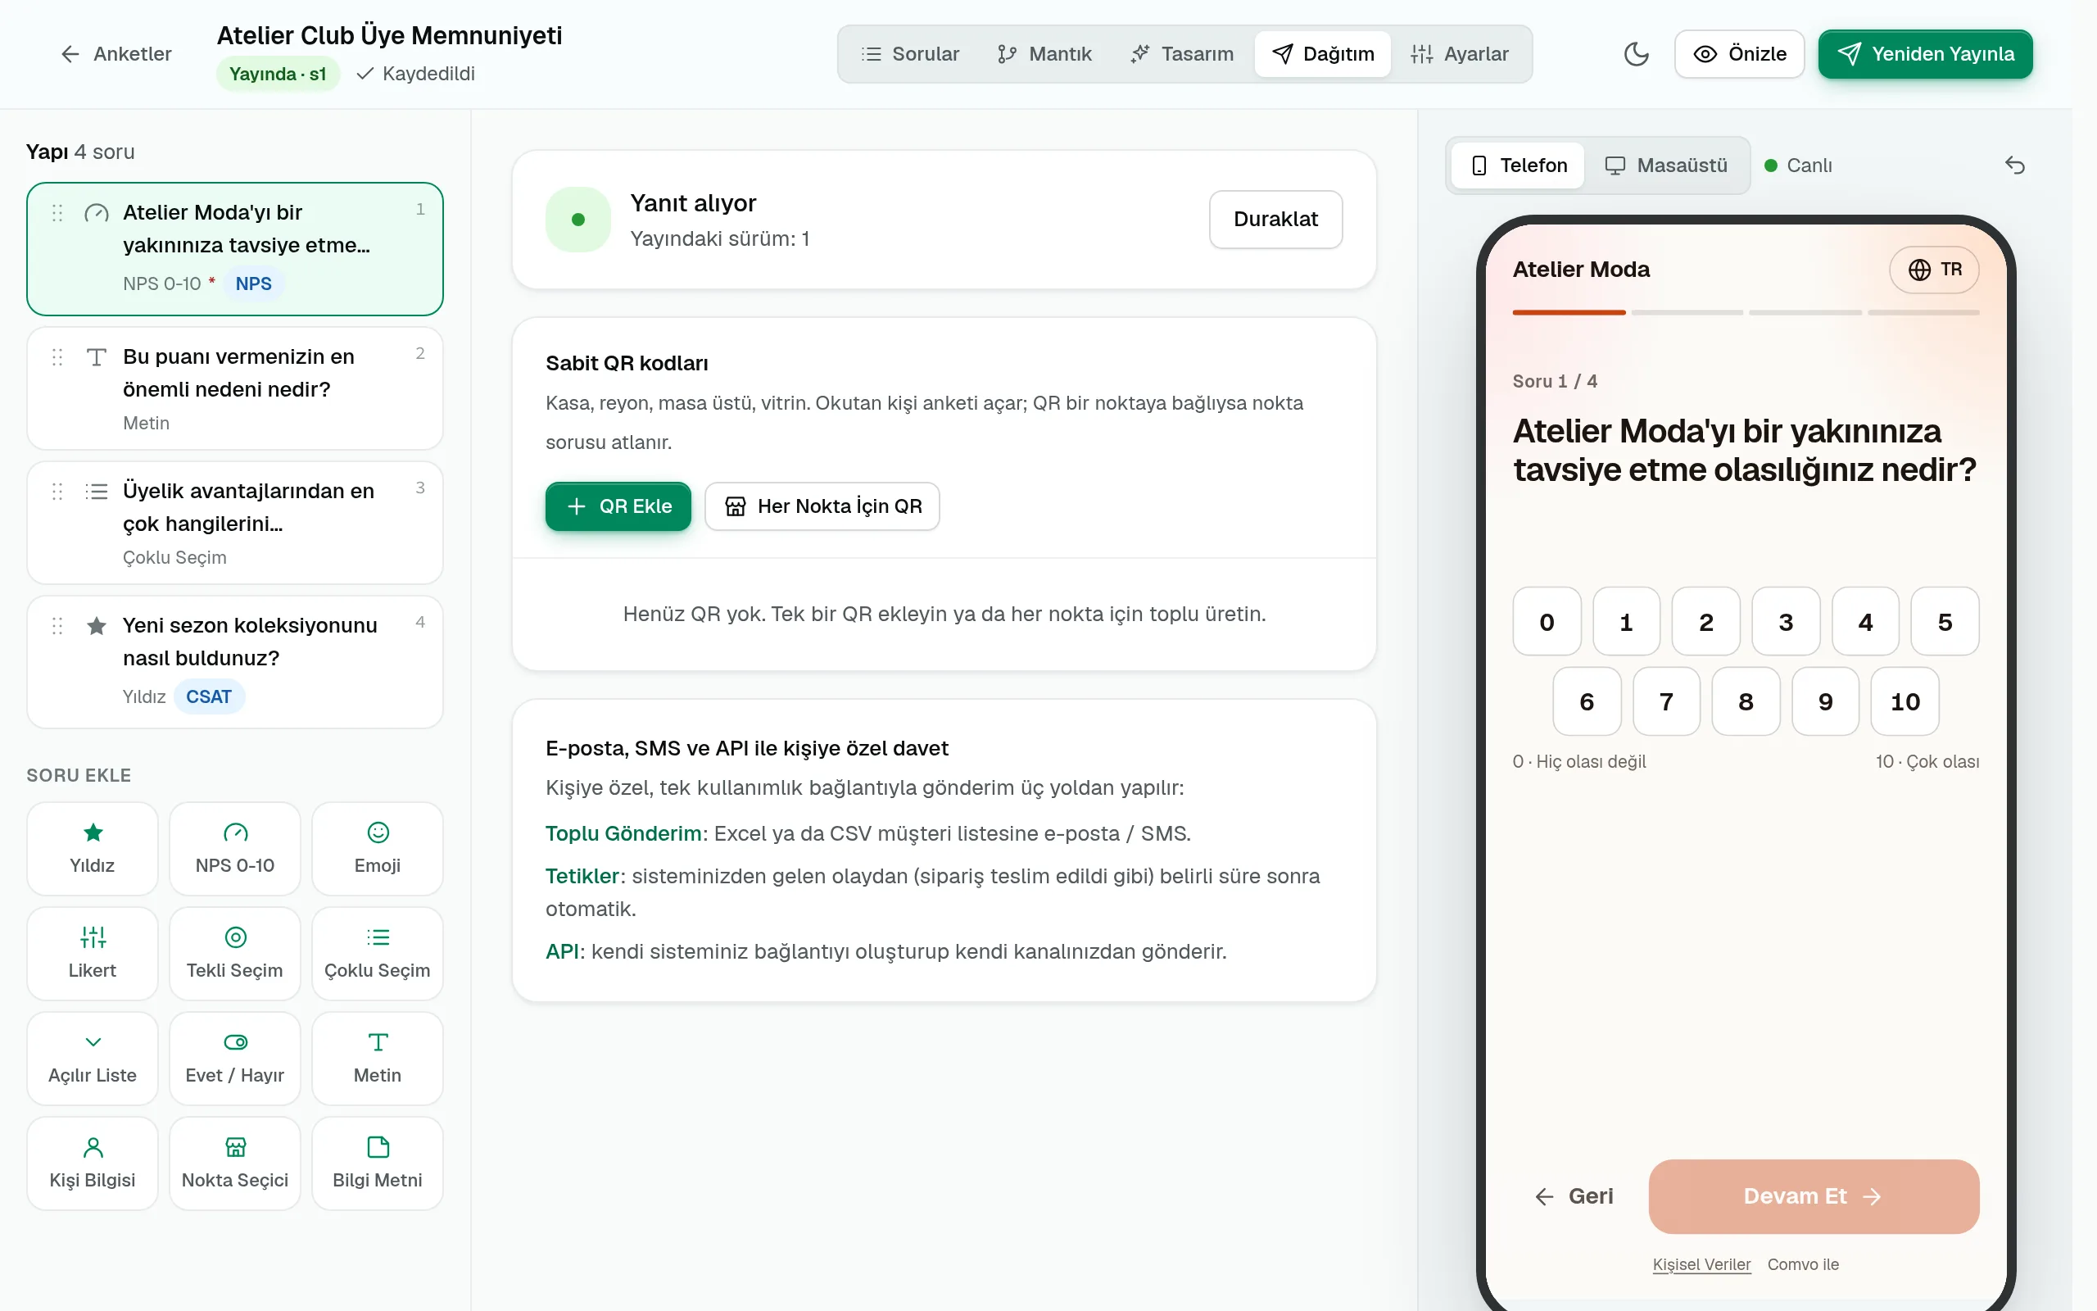
Task: Select score 3 in the phone preview
Action: coord(1785,622)
